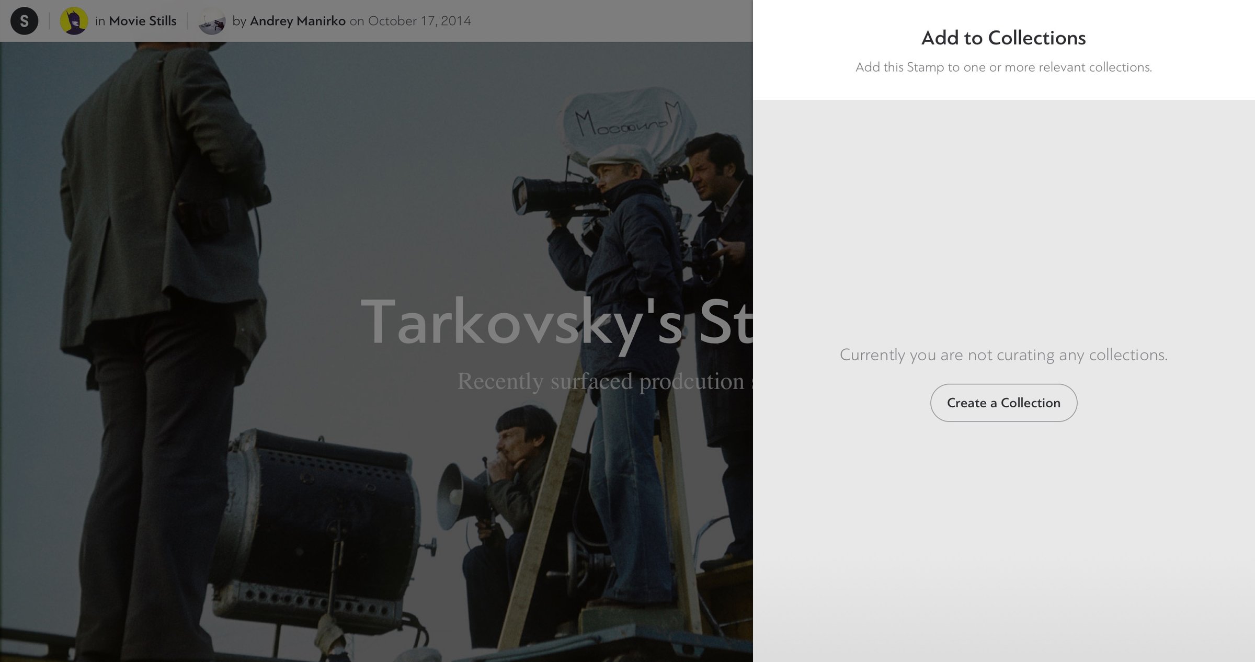Click the "Add this Stamp" description text

point(1003,67)
